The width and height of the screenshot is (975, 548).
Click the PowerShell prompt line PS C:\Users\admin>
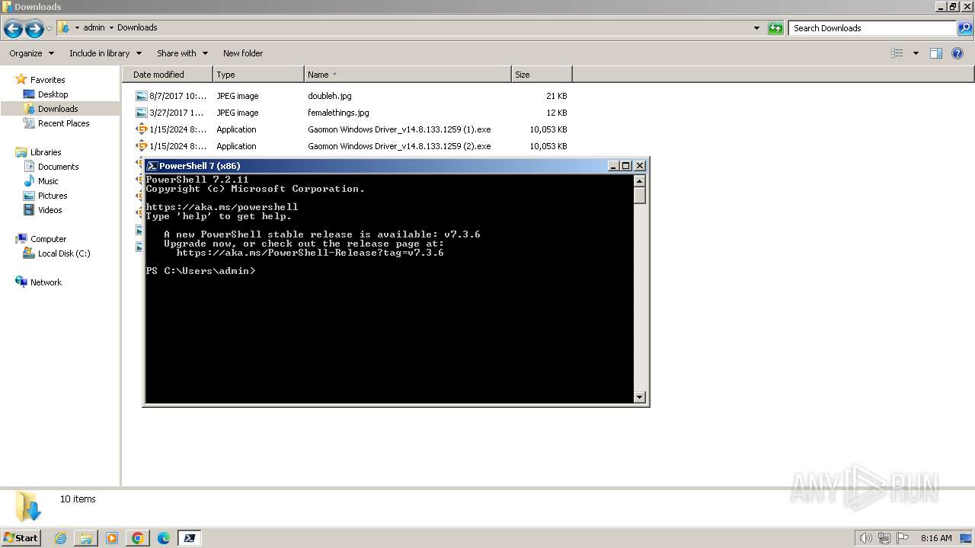[x=201, y=271]
